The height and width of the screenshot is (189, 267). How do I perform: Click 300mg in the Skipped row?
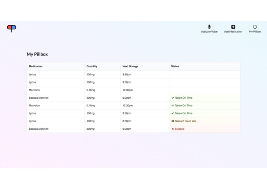click(90, 129)
